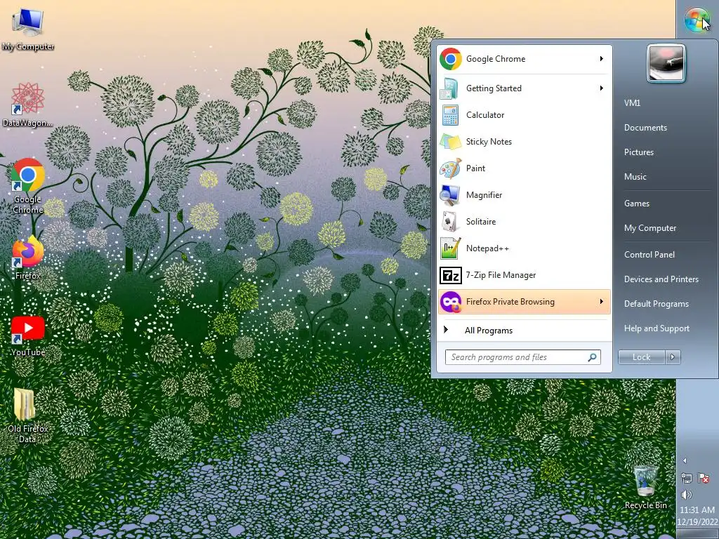Screen dimensions: 719x539
Task: Expand Google Chrome jump list arrow
Action: [601, 59]
